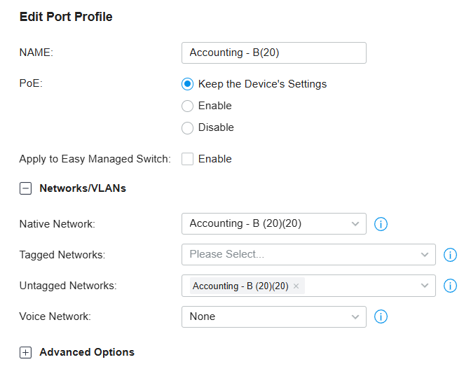
Task: Open the Native Network dropdown
Action: [273, 224]
